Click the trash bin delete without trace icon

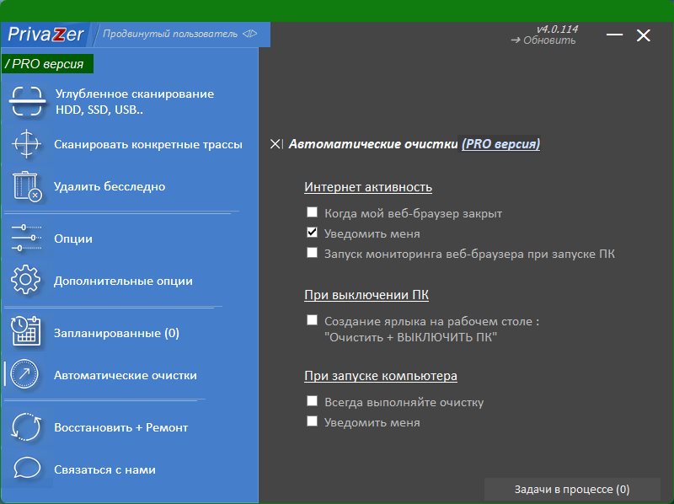26,186
